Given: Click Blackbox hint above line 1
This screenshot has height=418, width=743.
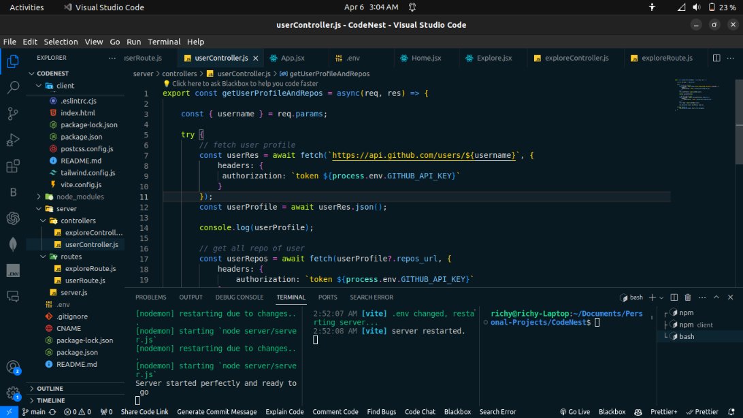Looking at the screenshot, I should (241, 84).
